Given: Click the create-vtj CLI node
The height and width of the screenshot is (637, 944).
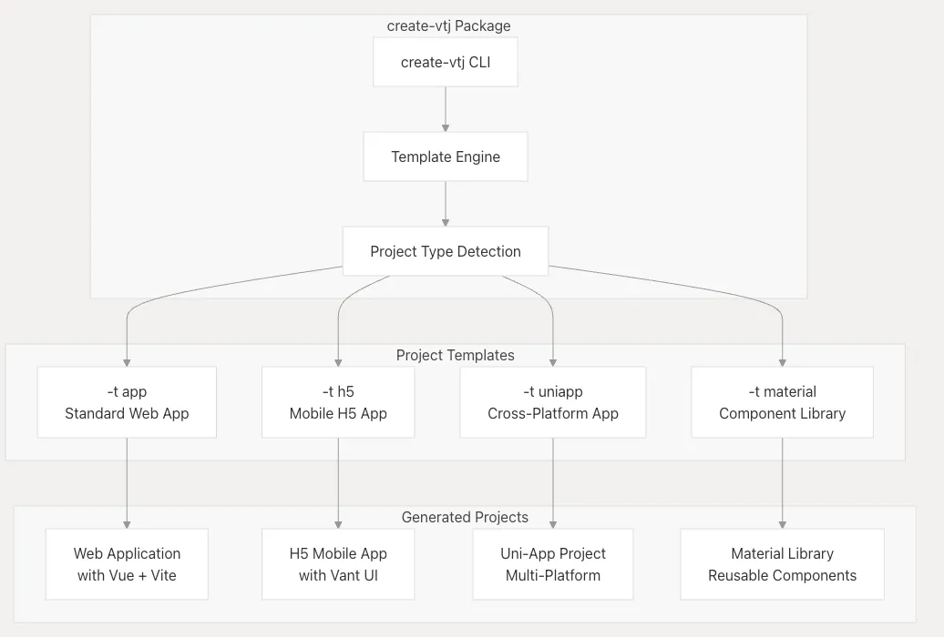Looking at the screenshot, I should coord(446,63).
